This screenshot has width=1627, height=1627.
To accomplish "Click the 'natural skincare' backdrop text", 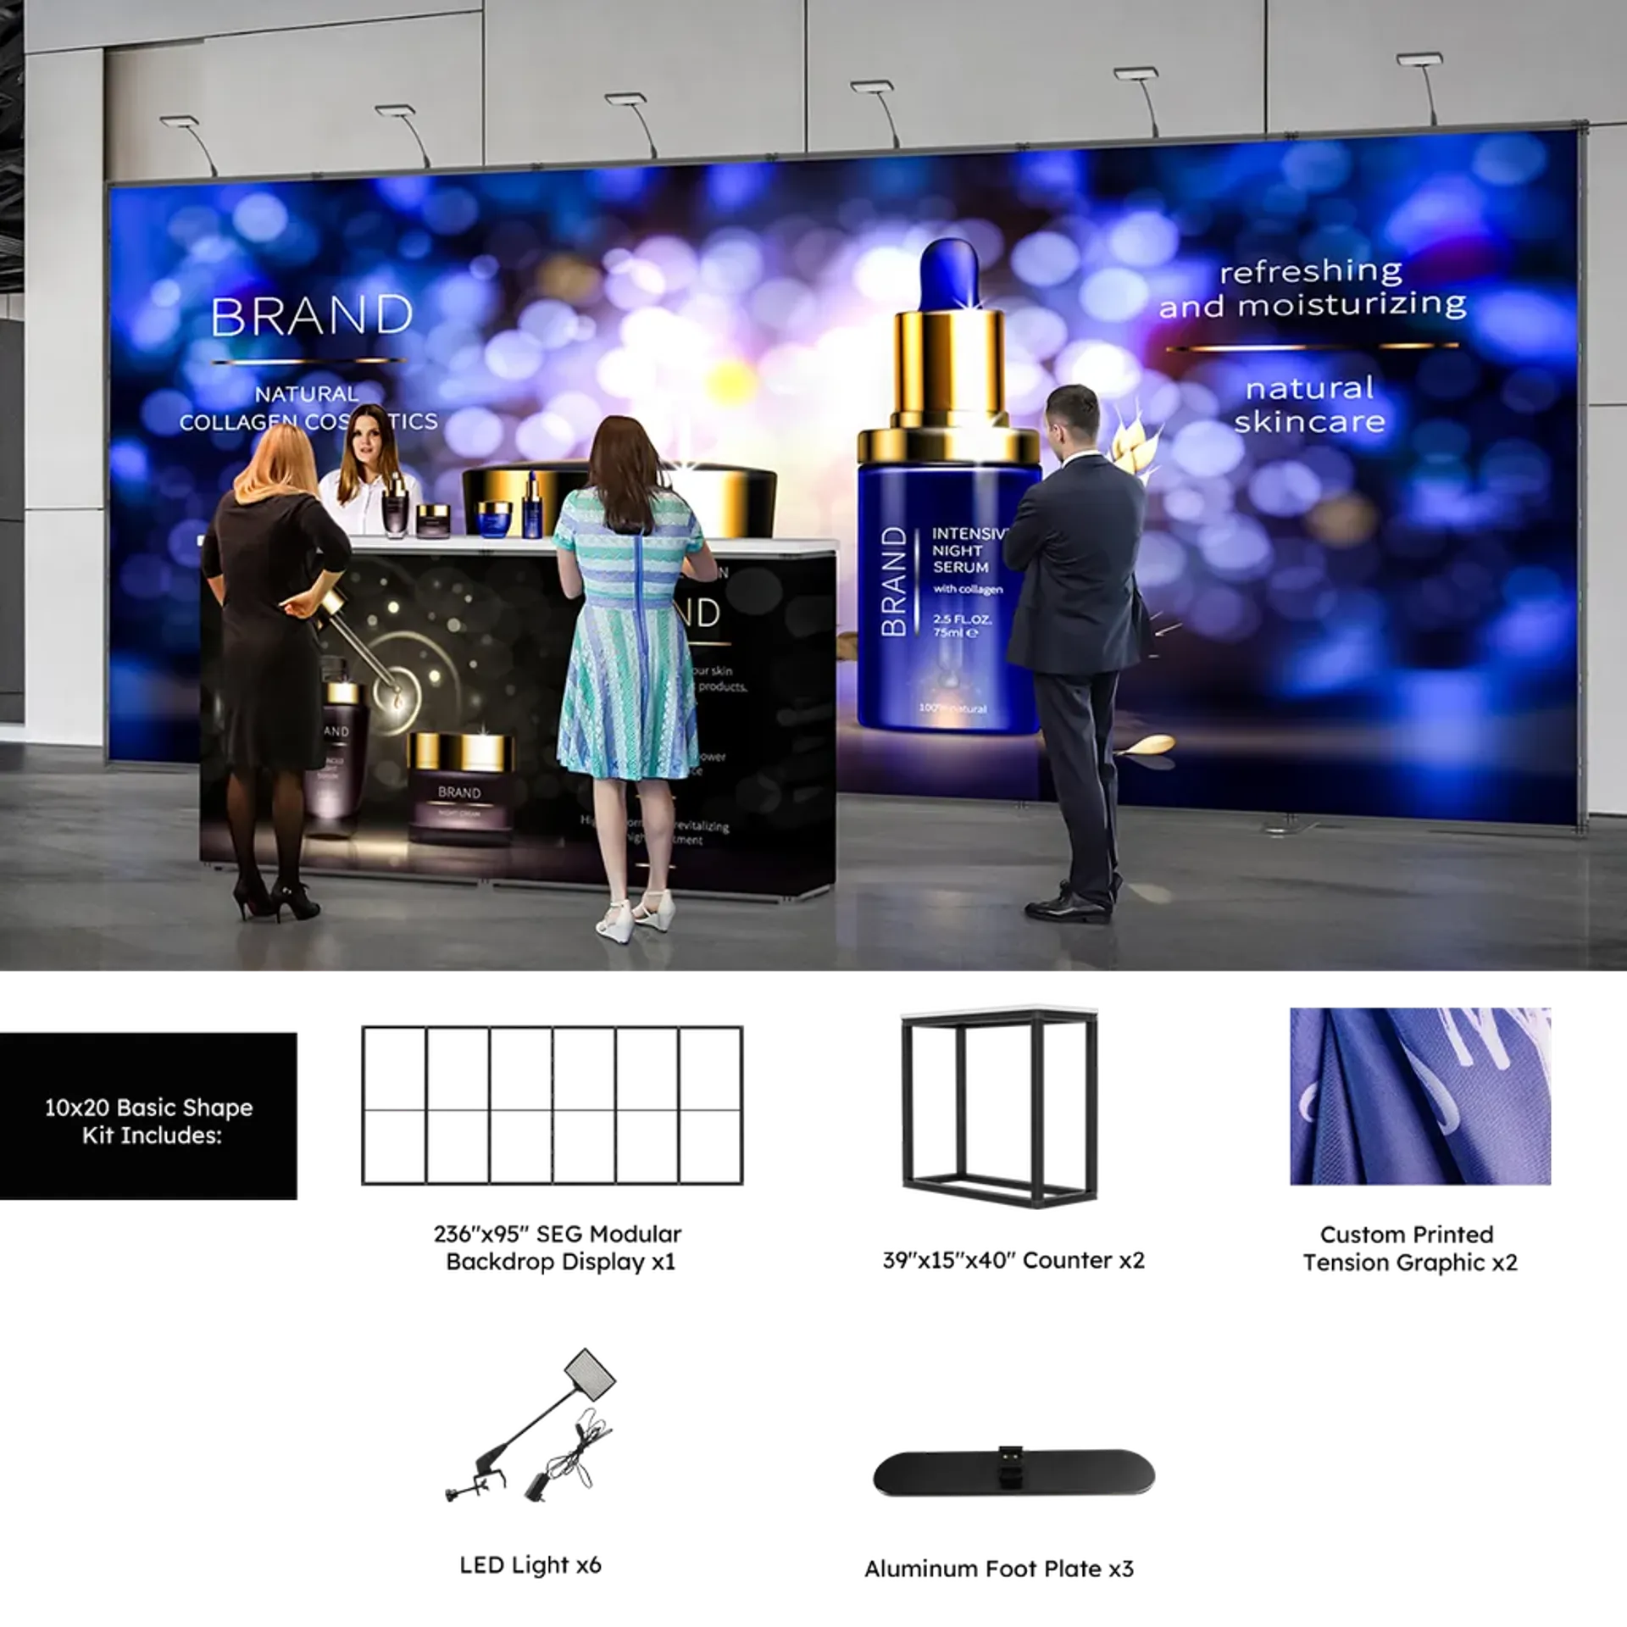I will click(1310, 405).
